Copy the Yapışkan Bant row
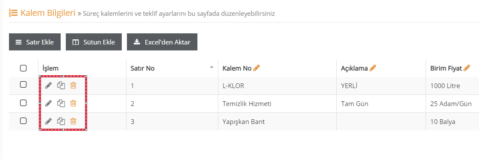Screen dimensions: 479x159 (61, 121)
